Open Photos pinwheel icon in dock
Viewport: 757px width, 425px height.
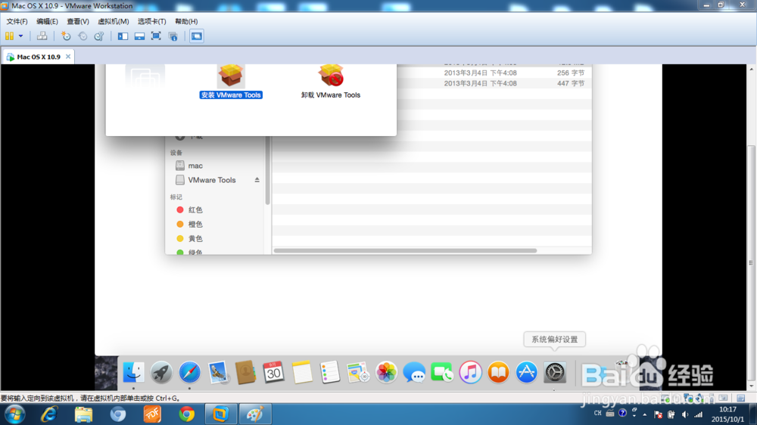coord(386,372)
